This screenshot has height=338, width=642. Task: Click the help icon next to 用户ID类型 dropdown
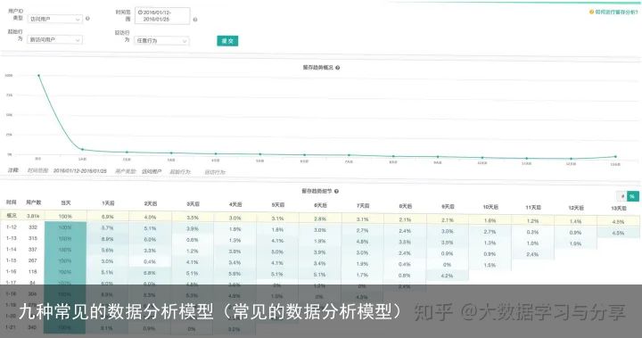[x=87, y=19]
